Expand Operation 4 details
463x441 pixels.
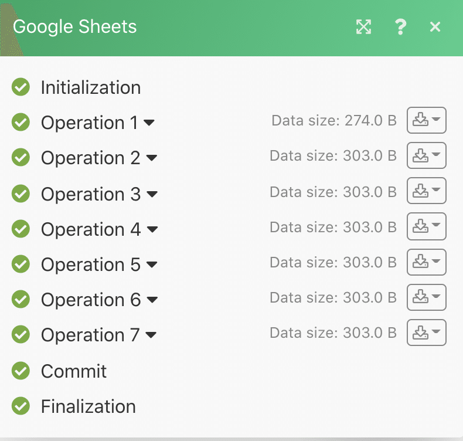(152, 230)
